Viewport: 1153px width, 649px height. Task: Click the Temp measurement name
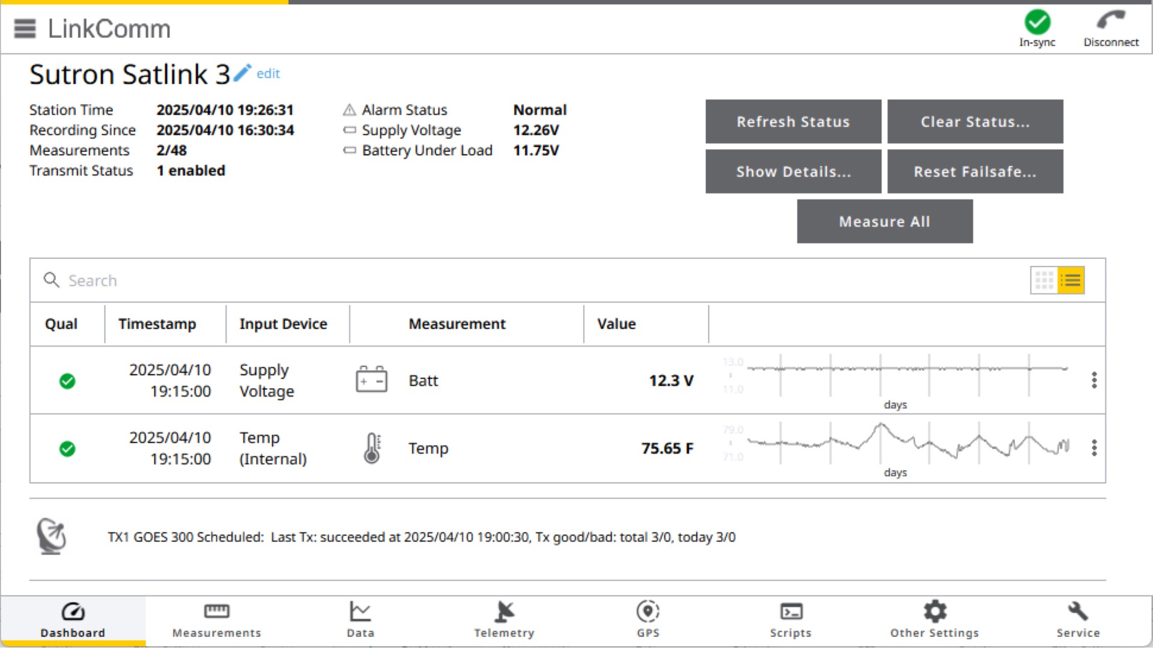pyautogui.click(x=428, y=449)
